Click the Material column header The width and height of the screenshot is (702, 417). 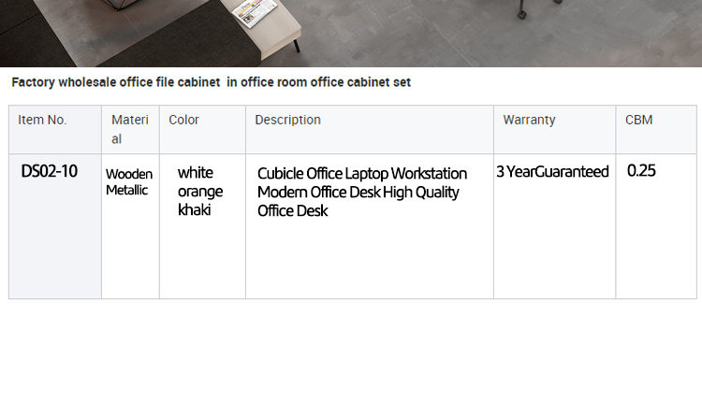point(130,130)
